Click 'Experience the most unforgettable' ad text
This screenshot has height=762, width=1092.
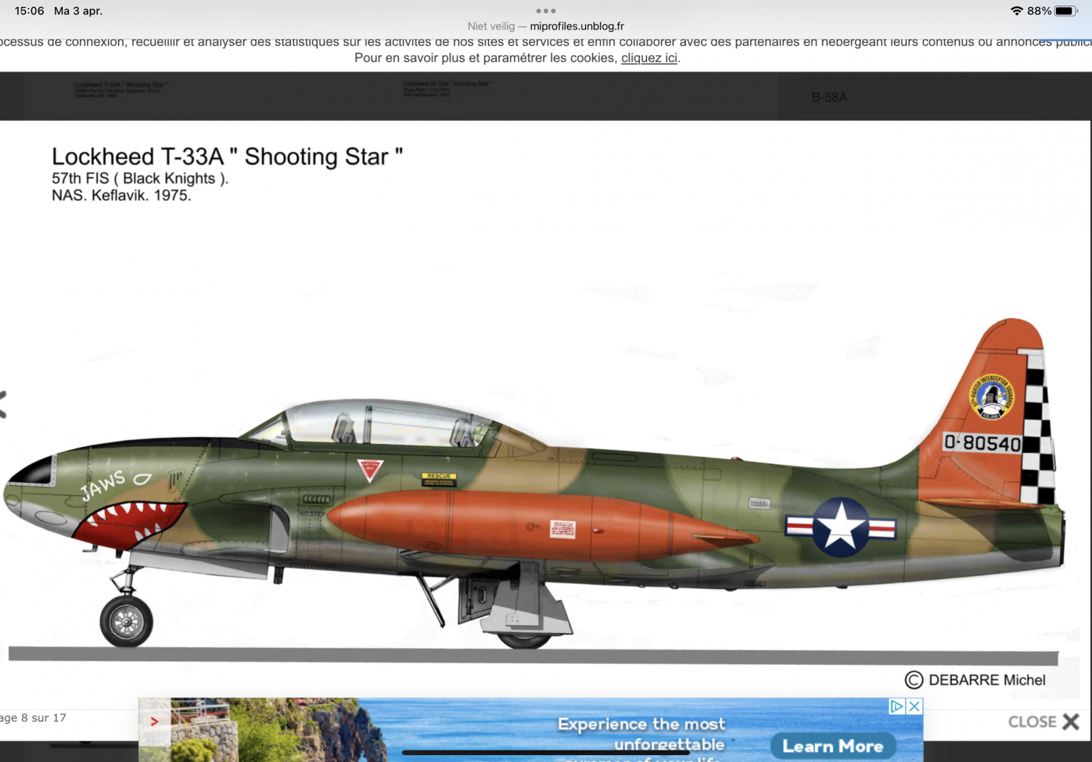point(642,734)
